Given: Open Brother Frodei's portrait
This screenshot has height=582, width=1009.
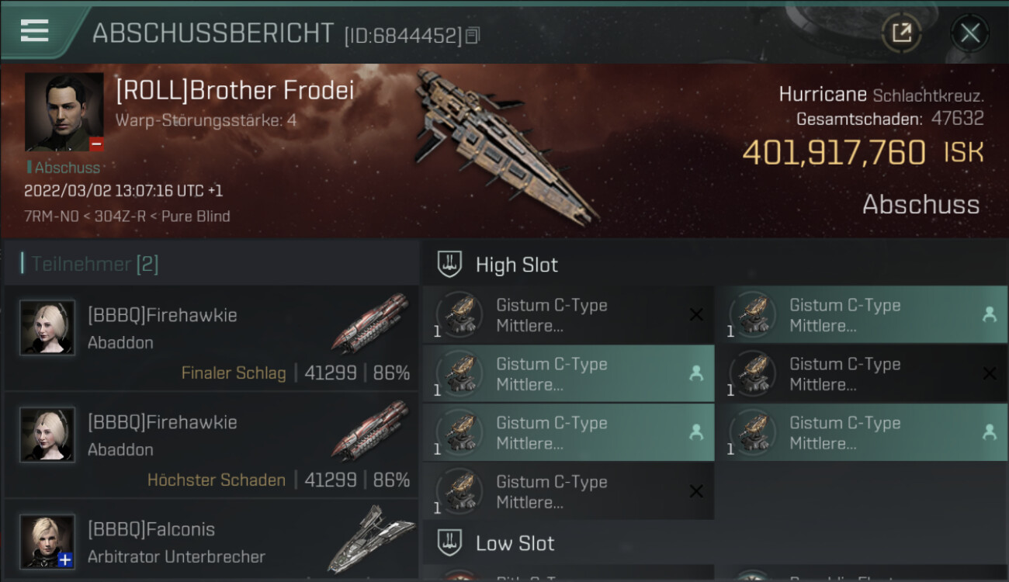Looking at the screenshot, I should click(64, 112).
